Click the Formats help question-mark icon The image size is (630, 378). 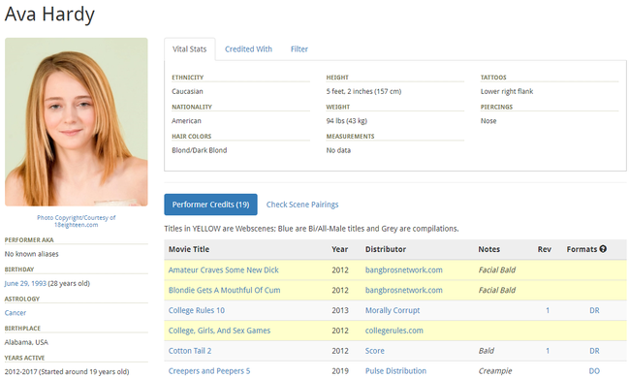[603, 249]
